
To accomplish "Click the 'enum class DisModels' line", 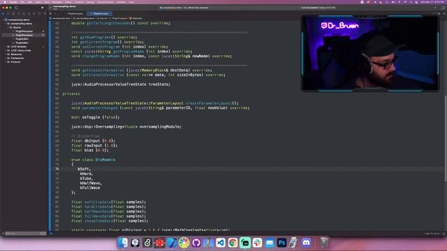I will tap(93, 160).
